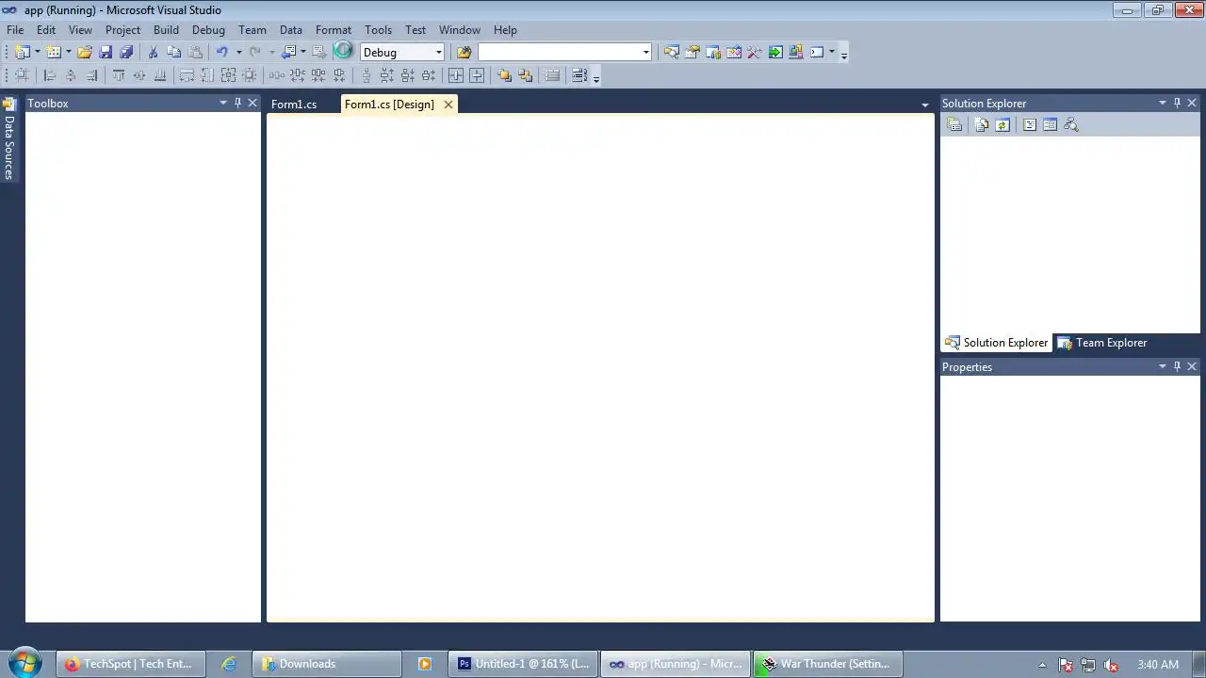Open the Build menu
The height and width of the screenshot is (678, 1206).
point(166,30)
